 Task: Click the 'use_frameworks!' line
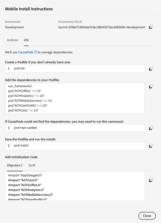pos(20,86)
